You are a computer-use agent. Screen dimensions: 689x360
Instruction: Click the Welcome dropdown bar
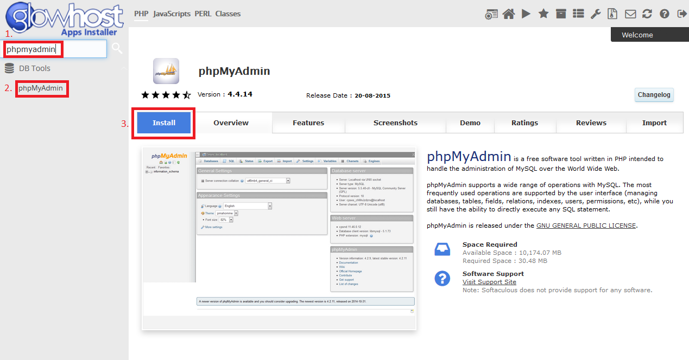point(649,35)
